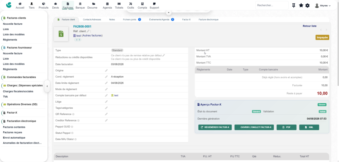Switch to the Factur-X tab
The image size is (339, 162).
[186, 19]
